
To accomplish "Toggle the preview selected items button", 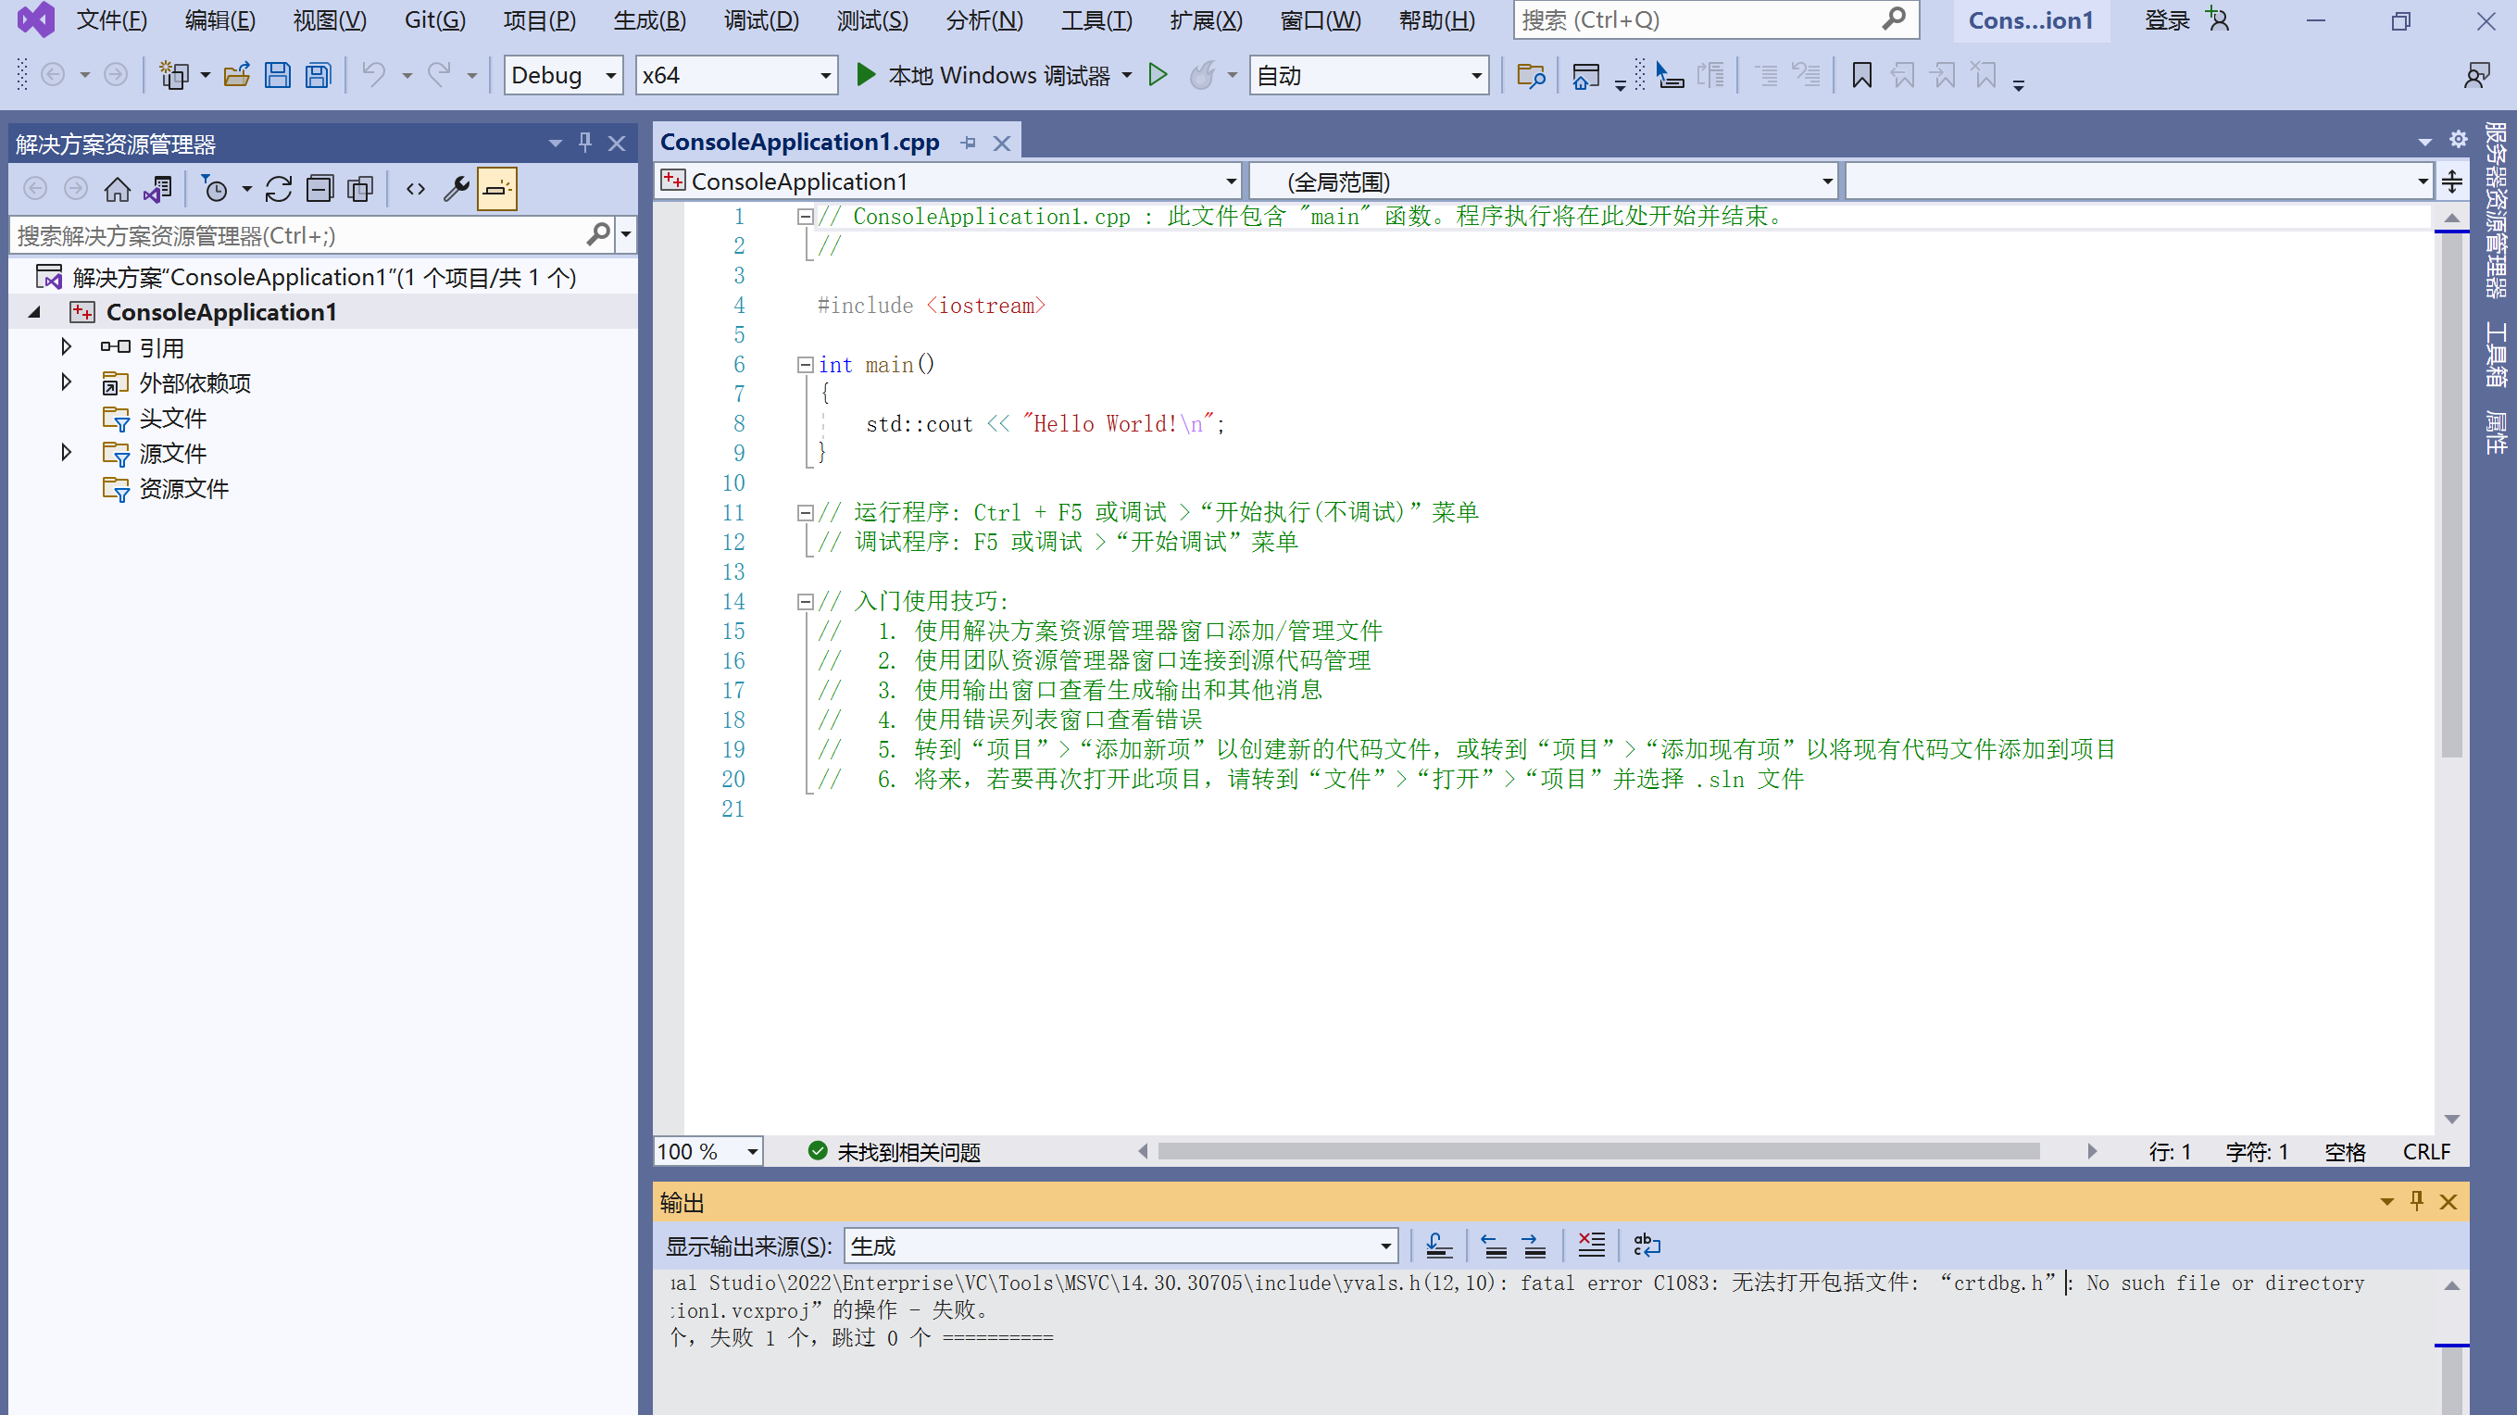I will (x=496, y=189).
